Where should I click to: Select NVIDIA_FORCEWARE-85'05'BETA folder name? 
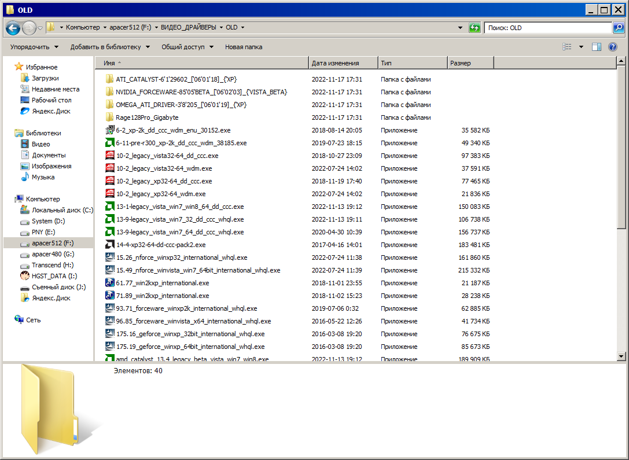tap(201, 92)
